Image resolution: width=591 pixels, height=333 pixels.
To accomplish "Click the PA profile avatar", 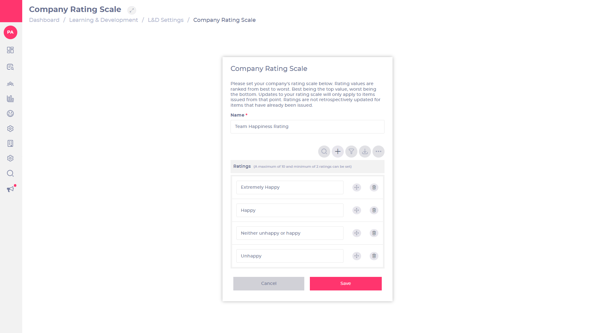I will point(10,32).
